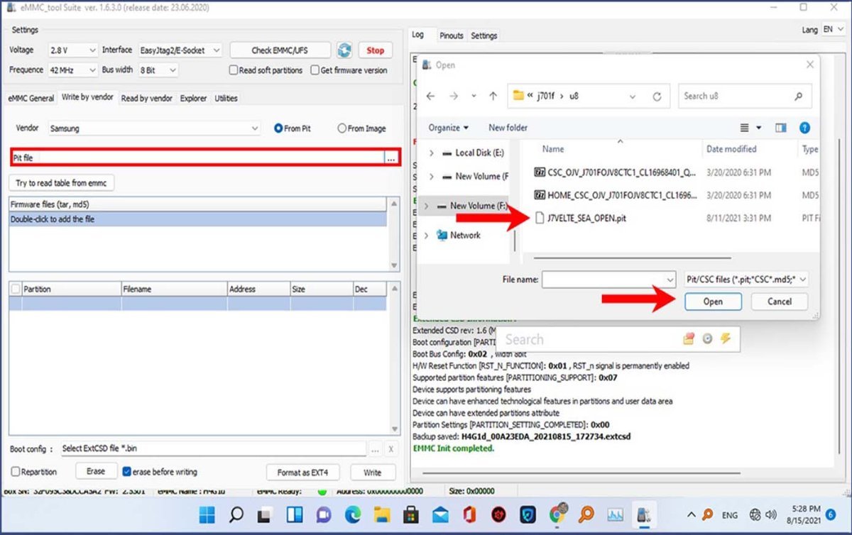Open the volume control in system tray
852x535 pixels.
[x=772, y=514]
